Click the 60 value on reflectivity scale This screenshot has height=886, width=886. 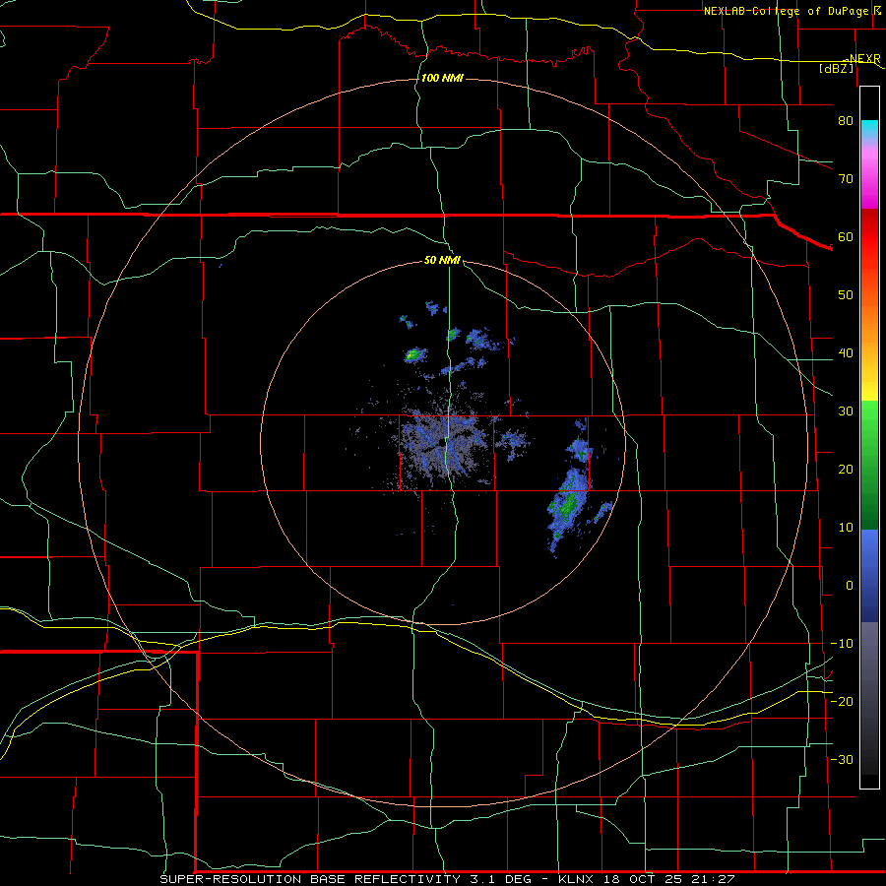[x=846, y=236]
